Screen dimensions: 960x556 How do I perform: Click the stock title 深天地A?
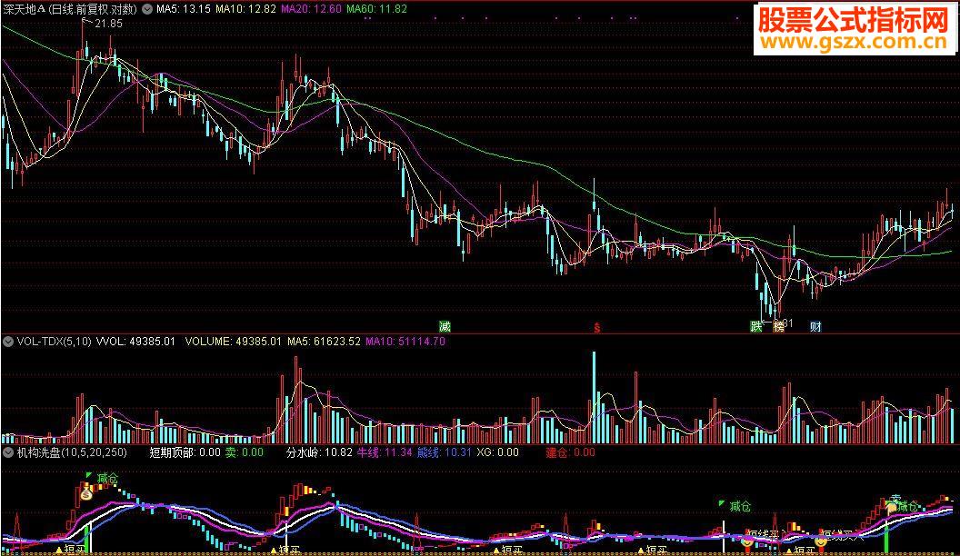[25, 9]
